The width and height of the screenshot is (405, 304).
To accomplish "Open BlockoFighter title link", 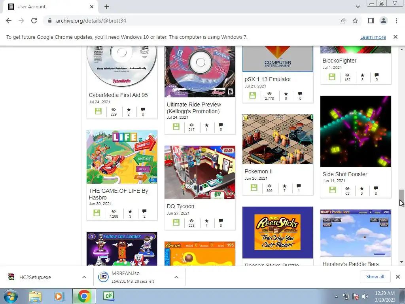I will point(339,61).
